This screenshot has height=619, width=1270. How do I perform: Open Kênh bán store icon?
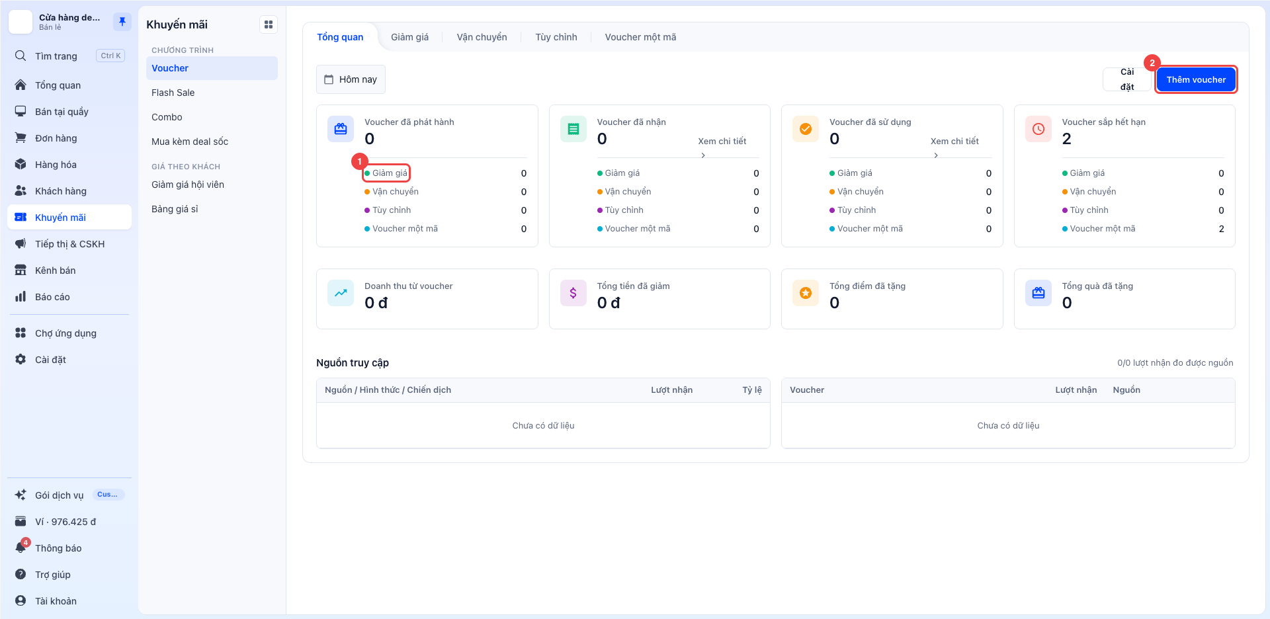[x=21, y=270]
